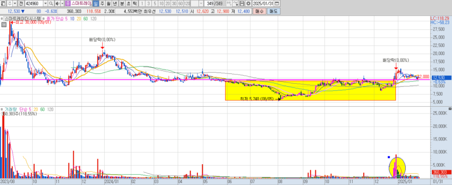This screenshot has height=185, width=452.
Task: Click the add indicator line icon
Action: (236, 3)
